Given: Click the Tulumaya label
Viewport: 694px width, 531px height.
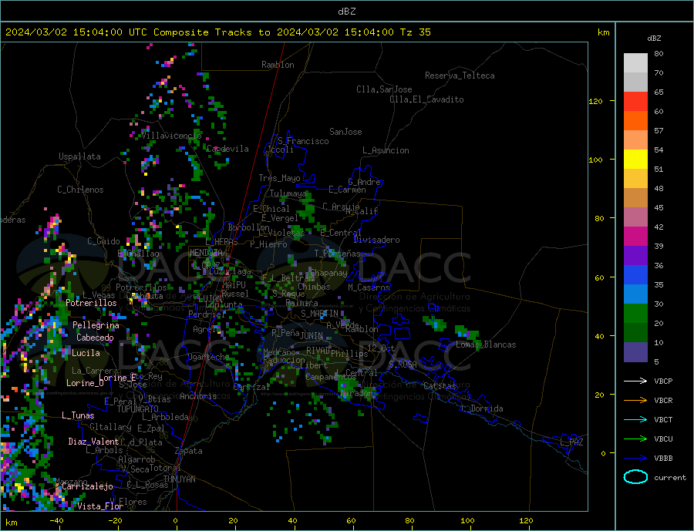Looking at the screenshot, I should [x=288, y=193].
